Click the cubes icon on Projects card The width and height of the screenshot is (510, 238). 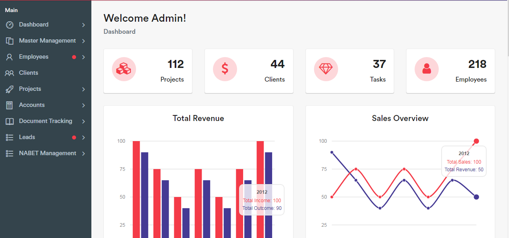(124, 69)
